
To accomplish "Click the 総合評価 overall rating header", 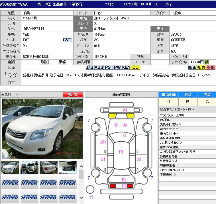I will 168,95.
